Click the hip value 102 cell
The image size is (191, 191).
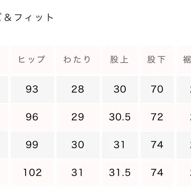pos(32,173)
